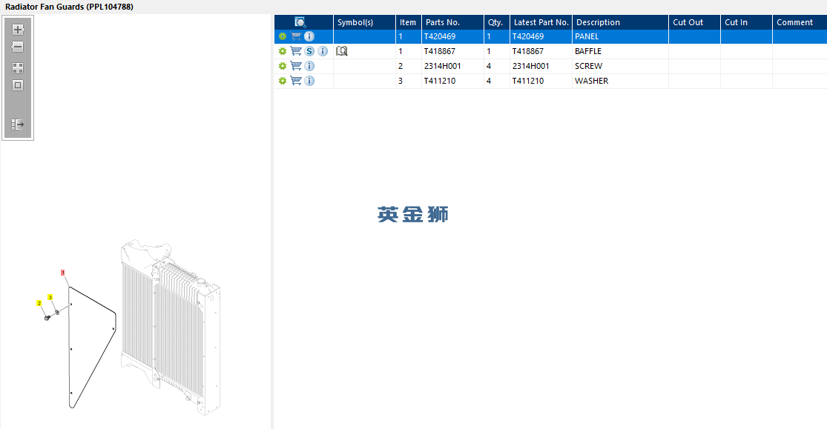Click the four-squares grid view icon
Viewport: 827px width, 429px height.
coord(18,68)
